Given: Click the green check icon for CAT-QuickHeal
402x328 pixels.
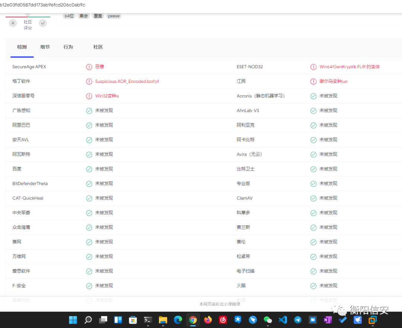Looking at the screenshot, I should coord(89,198).
